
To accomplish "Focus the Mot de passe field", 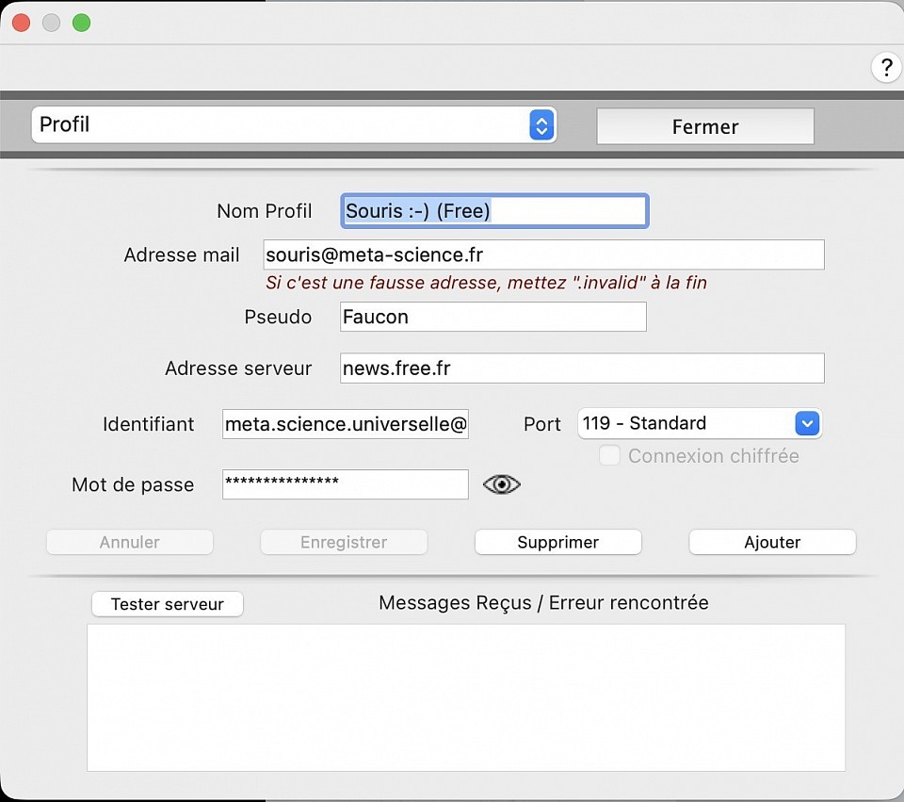I will (x=346, y=484).
